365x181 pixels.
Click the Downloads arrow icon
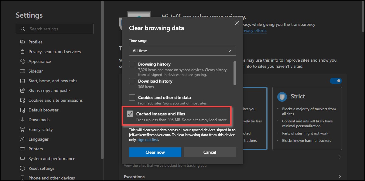pyautogui.click(x=22, y=120)
